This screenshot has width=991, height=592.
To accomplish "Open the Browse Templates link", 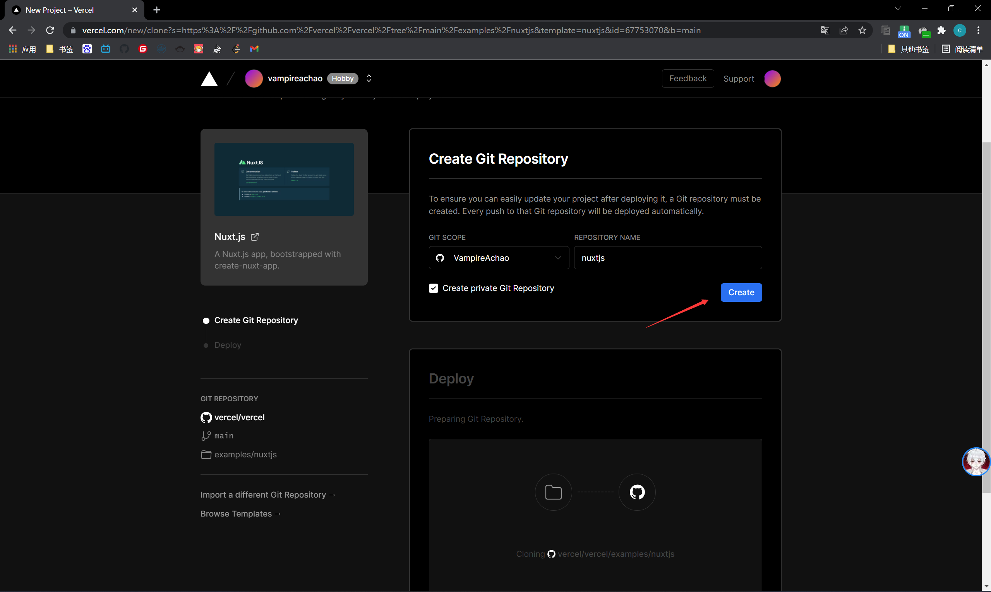I will coord(241,514).
